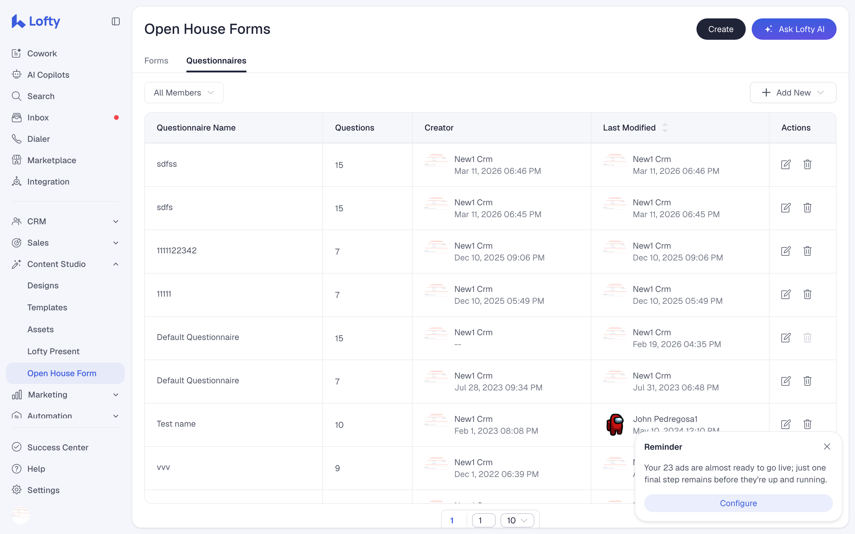Switch to the Forms tab

tap(156, 61)
